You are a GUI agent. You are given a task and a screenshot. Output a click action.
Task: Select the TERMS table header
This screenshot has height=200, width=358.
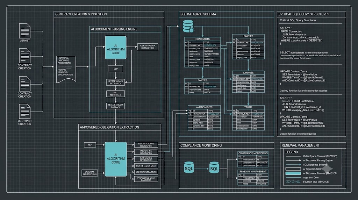pyautogui.click(x=248, y=107)
